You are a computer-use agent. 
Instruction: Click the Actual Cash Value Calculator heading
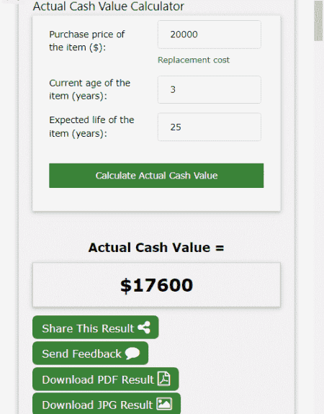109,6
